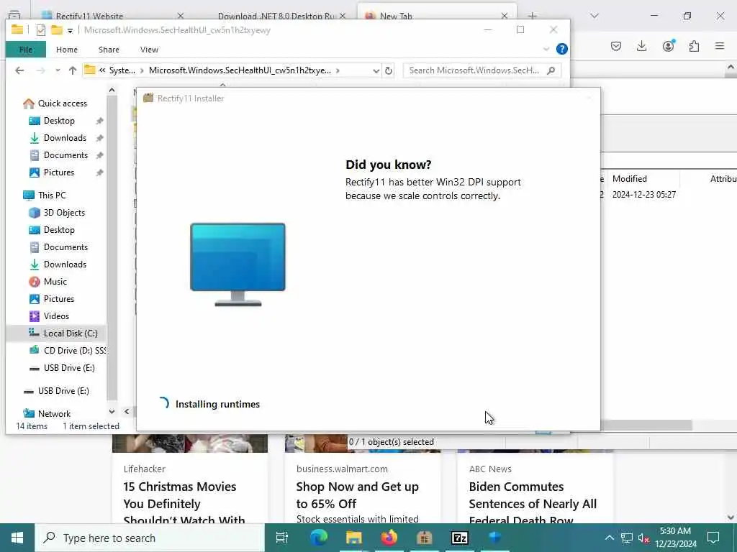Open the Firefox hamburger menu

tap(720, 46)
